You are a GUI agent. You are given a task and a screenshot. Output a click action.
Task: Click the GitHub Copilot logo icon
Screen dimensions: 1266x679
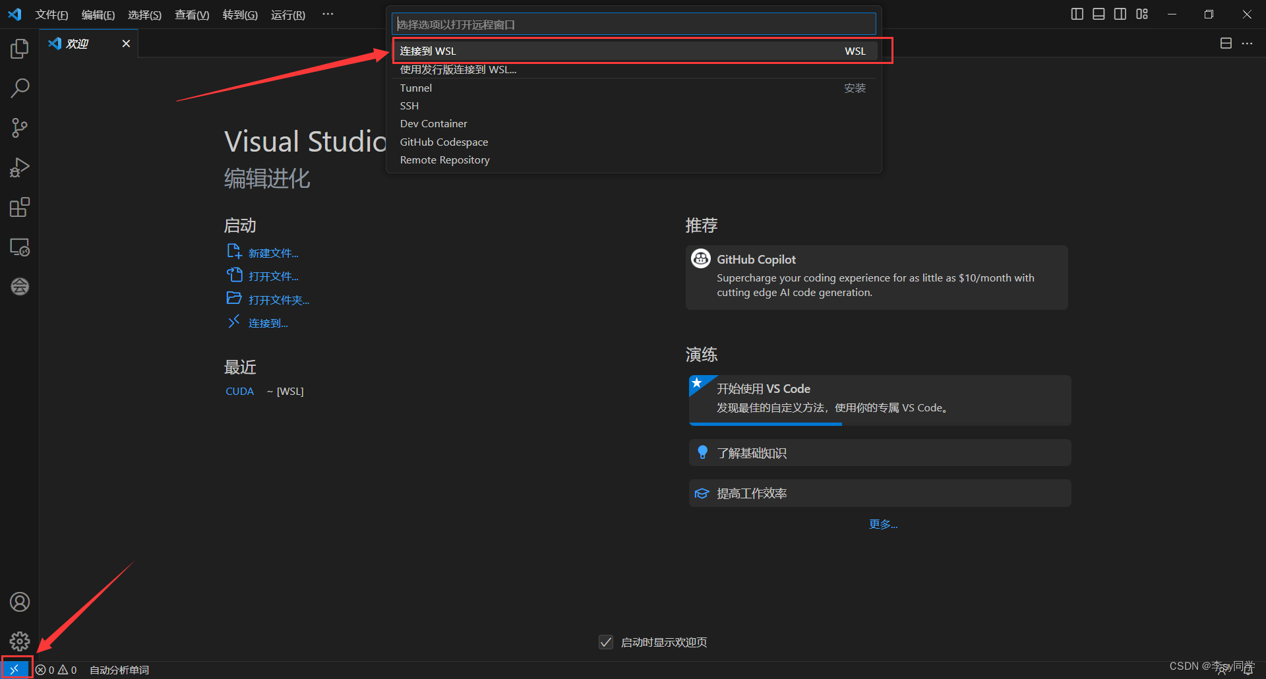(700, 258)
